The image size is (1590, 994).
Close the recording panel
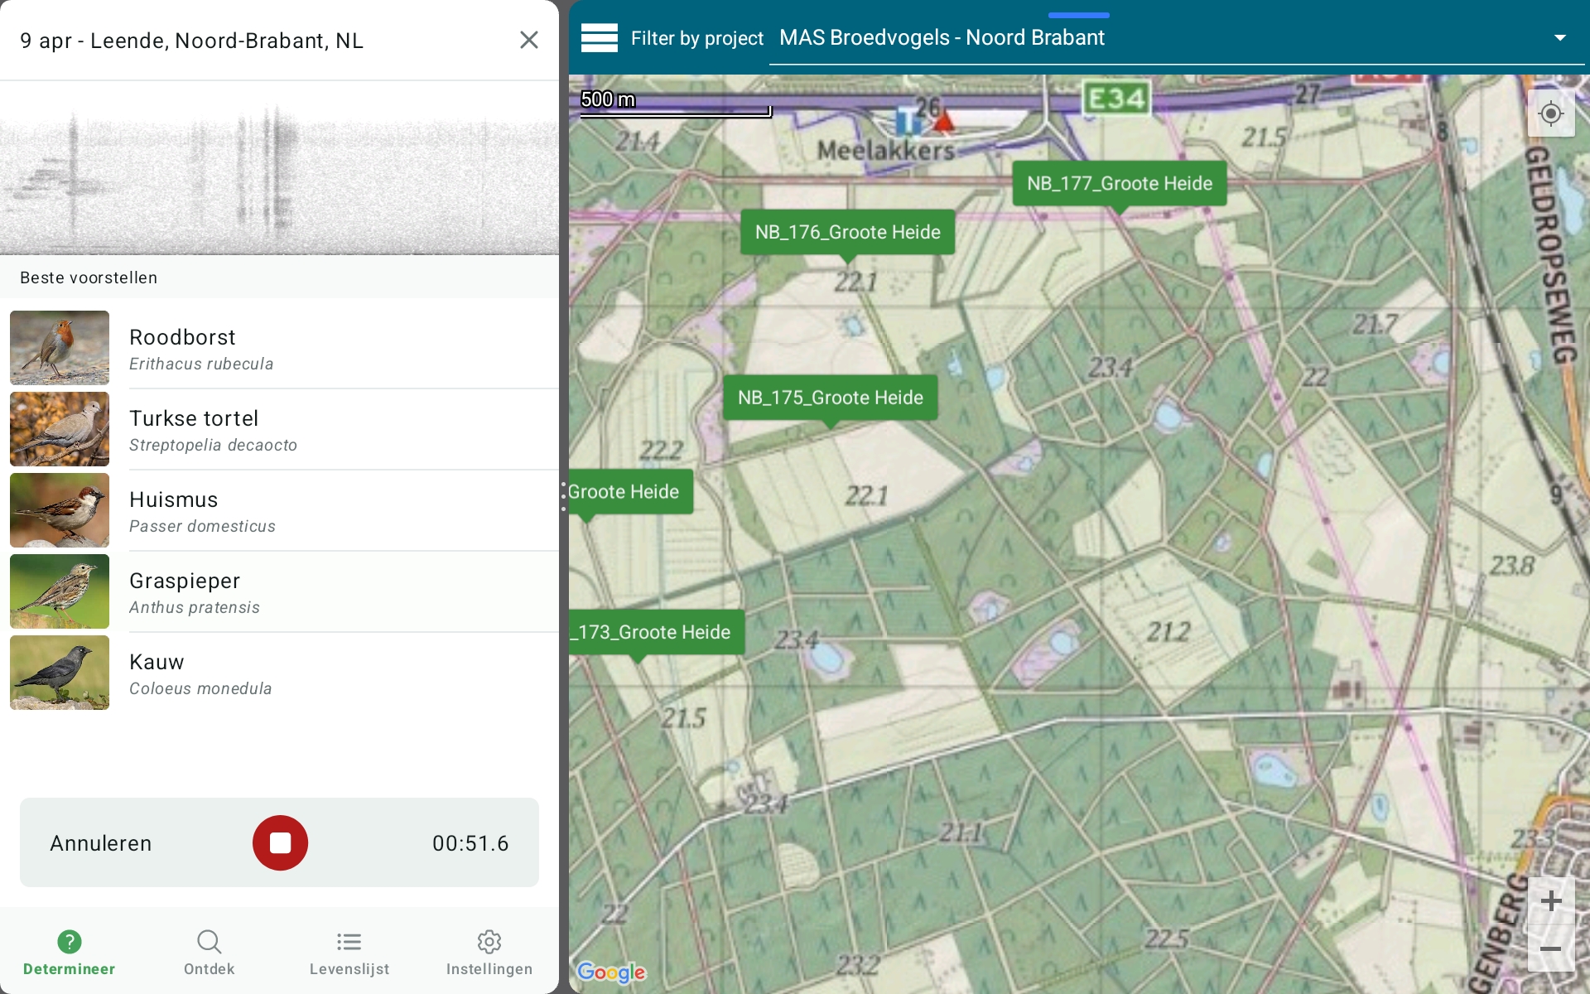pyautogui.click(x=528, y=40)
